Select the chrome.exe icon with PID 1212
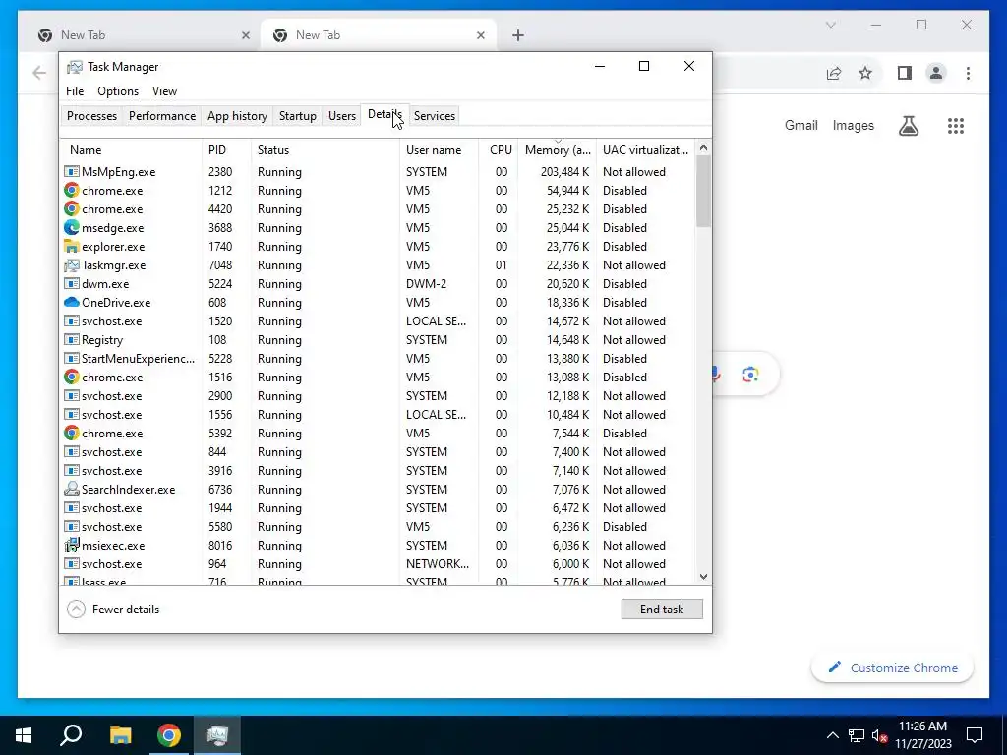The height and width of the screenshot is (755, 1007). click(x=71, y=190)
